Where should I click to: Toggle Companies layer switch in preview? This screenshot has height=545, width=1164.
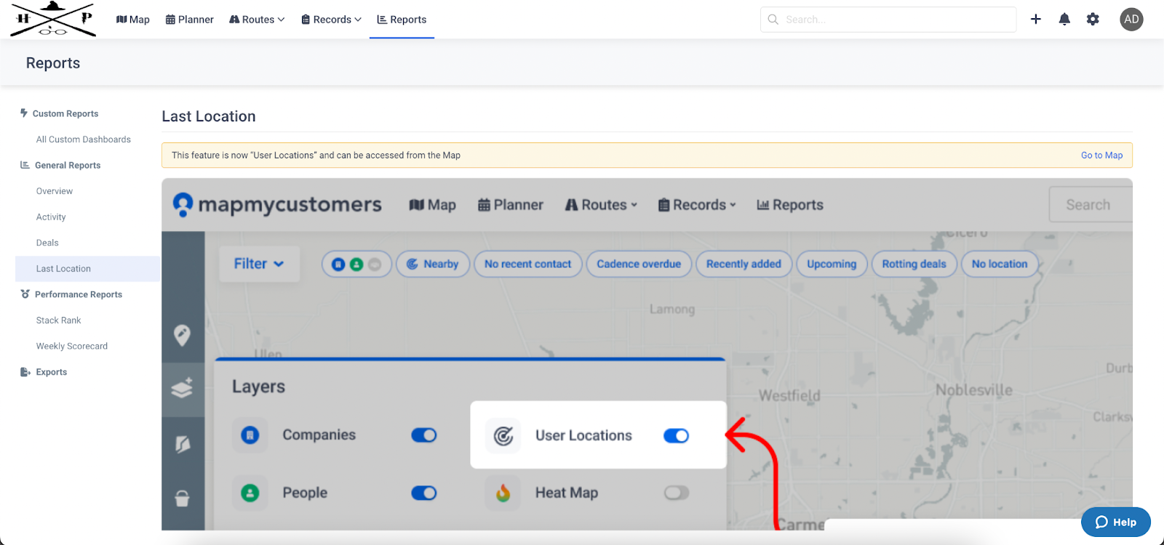[x=424, y=435]
